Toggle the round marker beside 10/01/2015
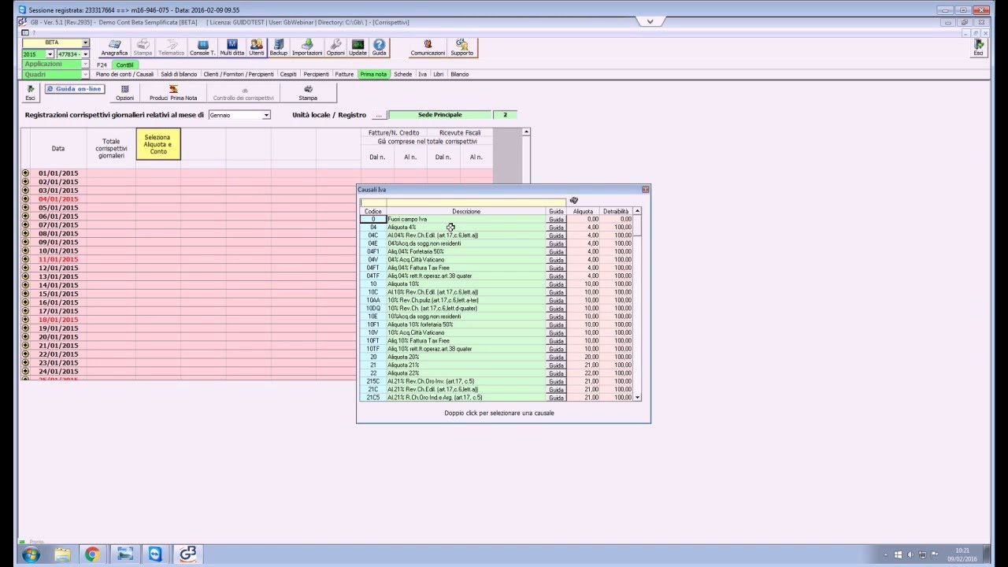Image resolution: width=1008 pixels, height=567 pixels. pyautogui.click(x=25, y=250)
